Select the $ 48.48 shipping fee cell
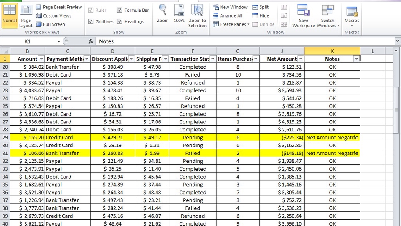Viewport: 401px width, 226px height. [x=152, y=192]
